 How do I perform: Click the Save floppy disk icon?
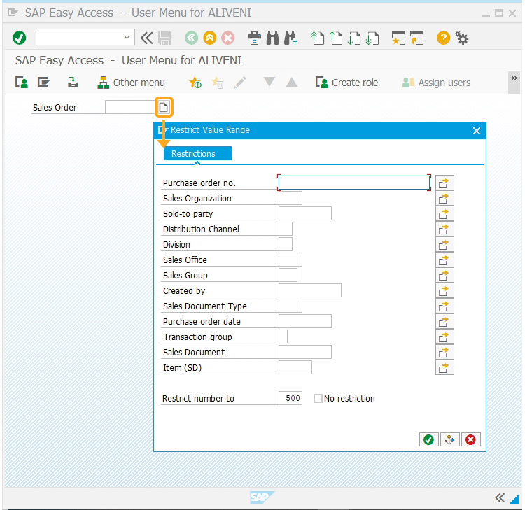[x=165, y=38]
